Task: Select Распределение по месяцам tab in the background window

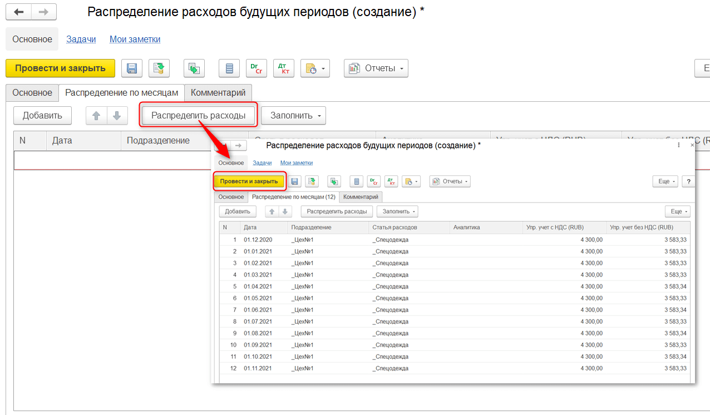Action: pos(121,92)
